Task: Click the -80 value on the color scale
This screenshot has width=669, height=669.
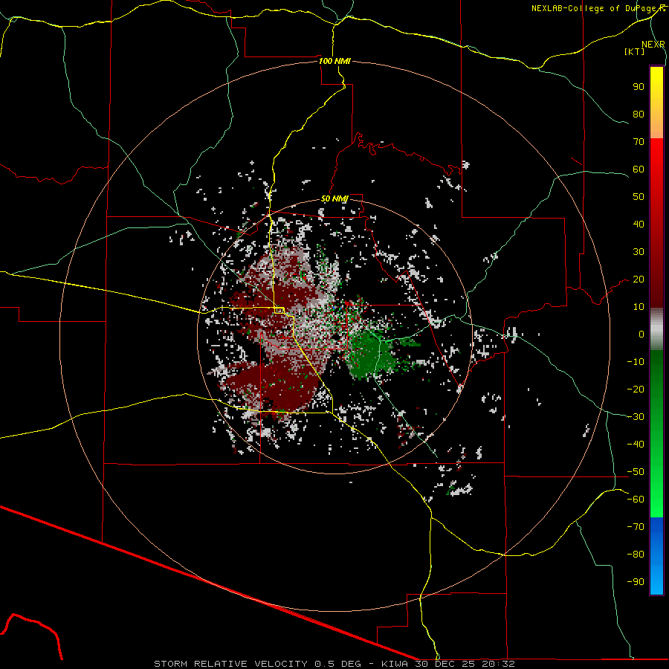Action: pyautogui.click(x=636, y=555)
